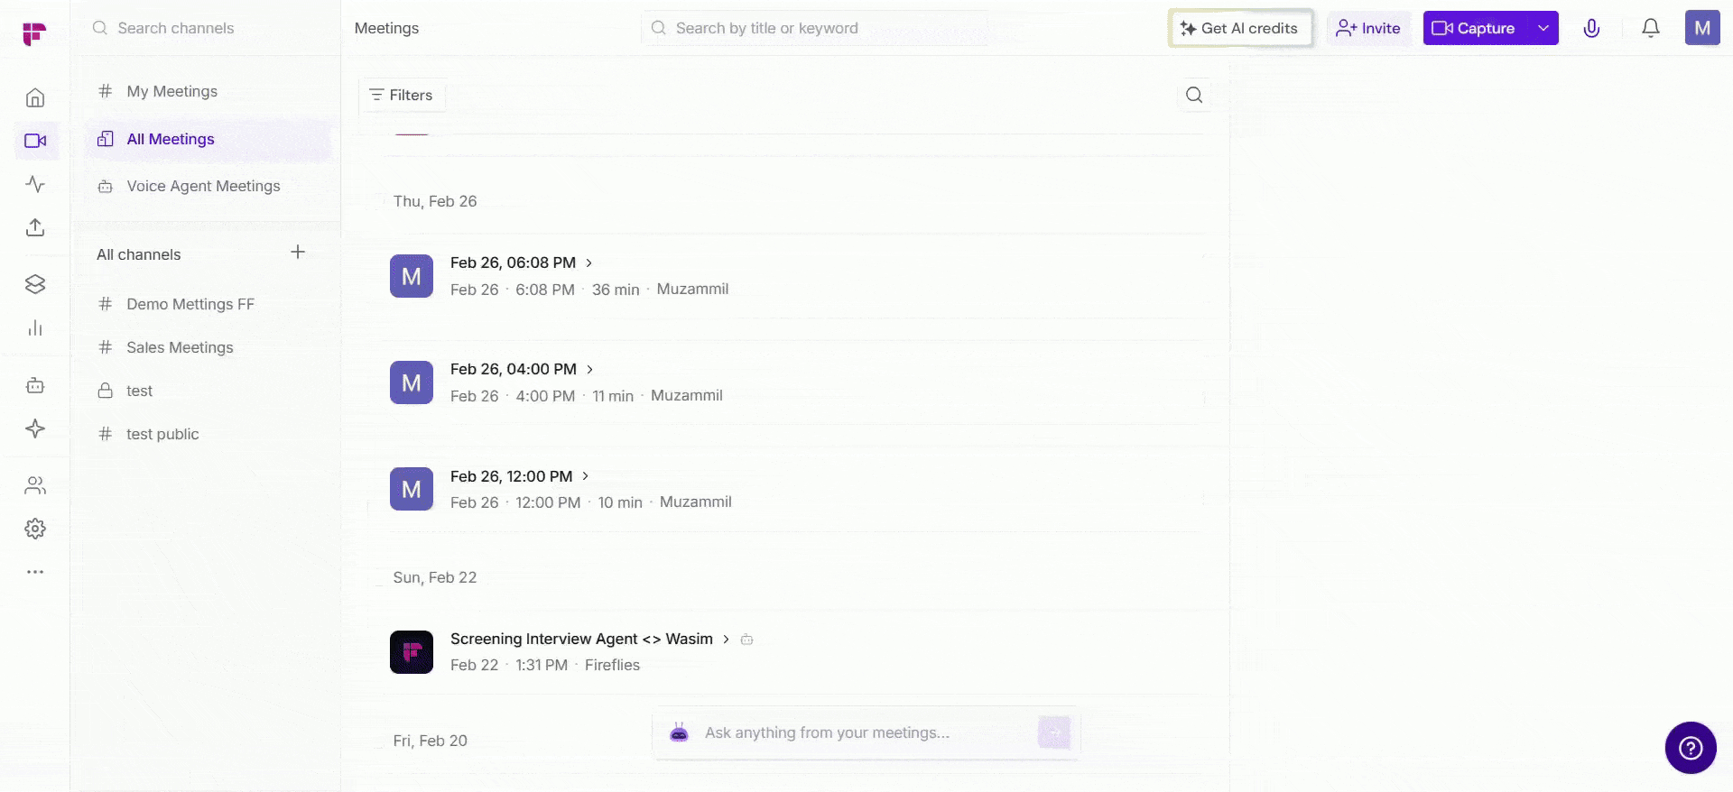Expand chevron next to Feb 26, 06:08 PM
This screenshot has height=792, width=1733.
pyautogui.click(x=588, y=262)
